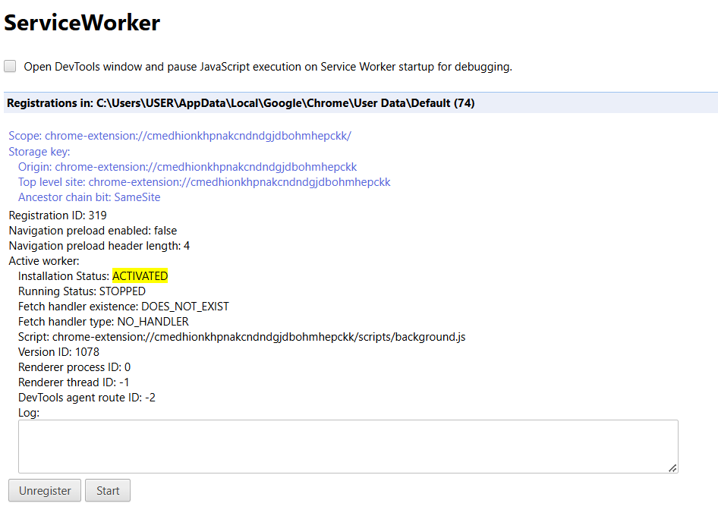Viewport: 718px width, 516px height.
Task: Click the 'Active worker:' label
Action: (x=44, y=261)
